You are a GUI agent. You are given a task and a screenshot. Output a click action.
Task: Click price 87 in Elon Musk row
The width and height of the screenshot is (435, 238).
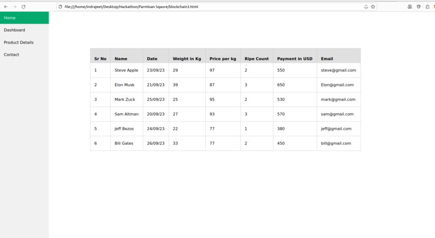point(212,85)
